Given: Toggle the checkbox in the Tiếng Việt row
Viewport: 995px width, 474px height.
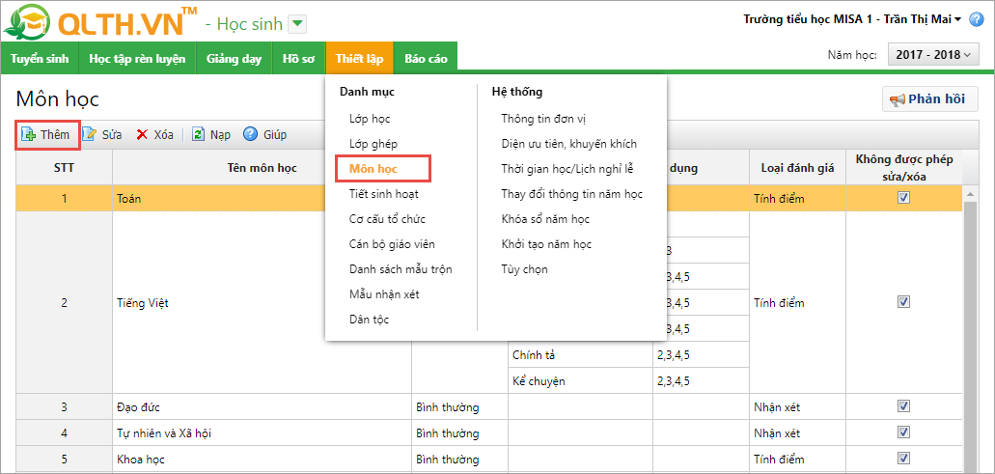Looking at the screenshot, I should [903, 302].
